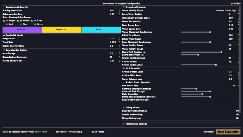The image size is (243, 137).
Task: Click the right panel vertical scrollbar
Action: 240,59
